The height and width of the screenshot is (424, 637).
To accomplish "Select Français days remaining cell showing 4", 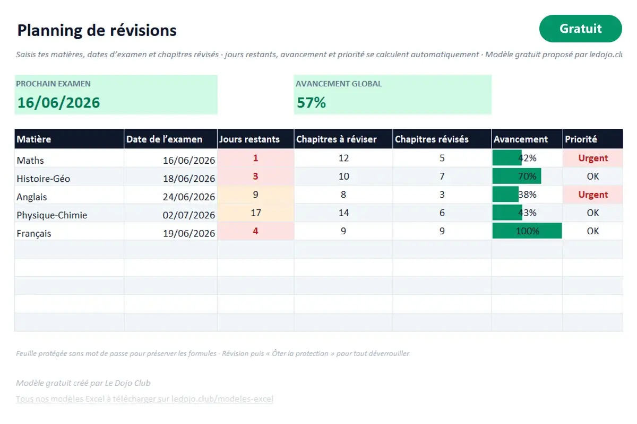I will [256, 232].
